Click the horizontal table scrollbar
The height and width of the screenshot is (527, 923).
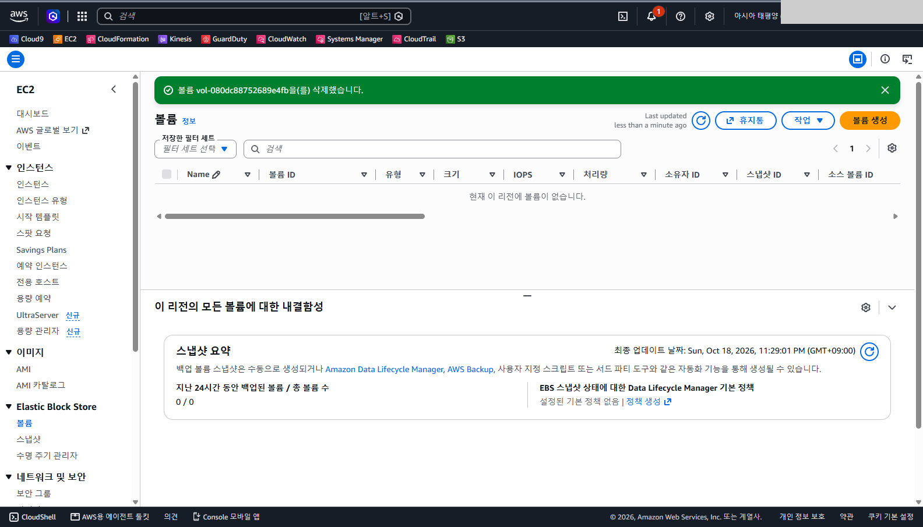point(295,217)
